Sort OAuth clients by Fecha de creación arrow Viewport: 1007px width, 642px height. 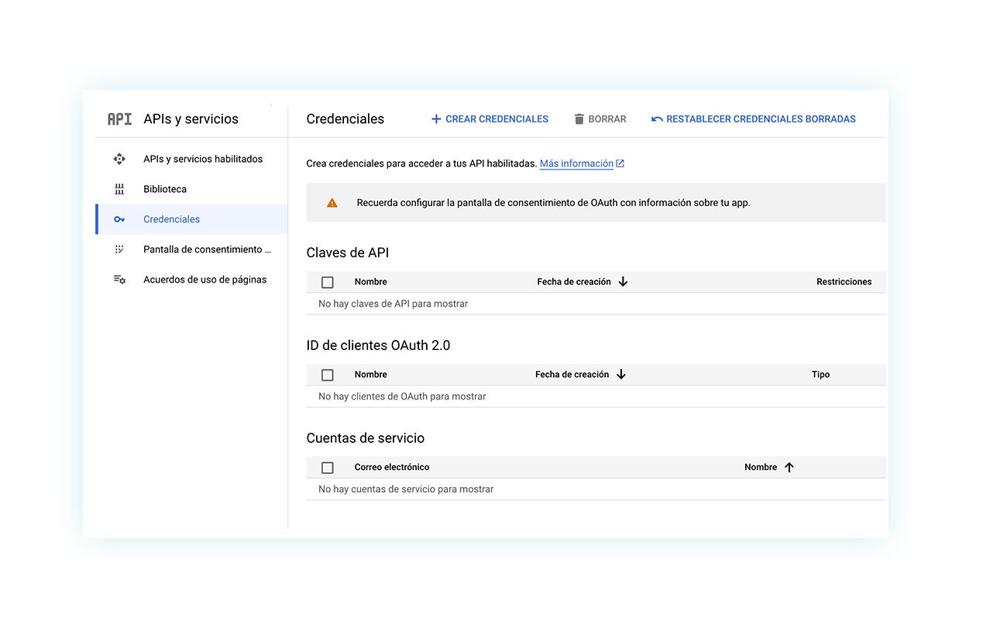(621, 375)
